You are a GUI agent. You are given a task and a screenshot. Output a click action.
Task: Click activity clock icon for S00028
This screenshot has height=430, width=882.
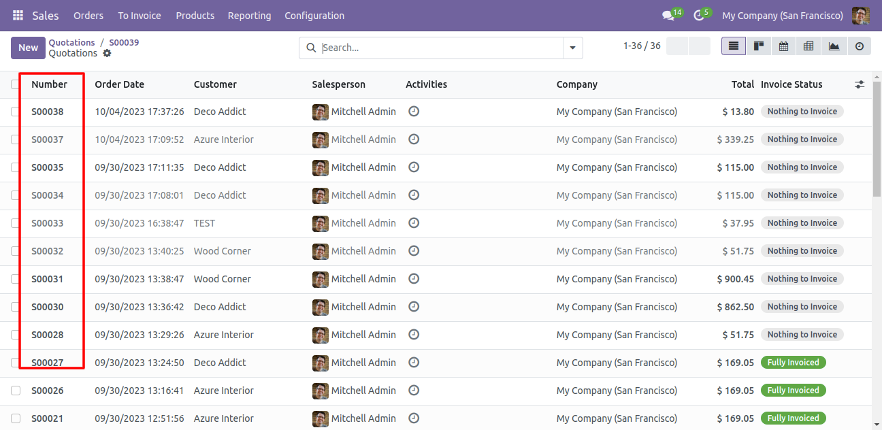414,334
